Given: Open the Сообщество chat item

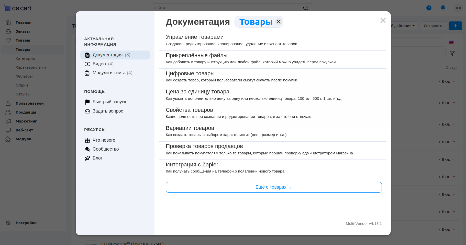Looking at the screenshot, I should (x=105, y=149).
